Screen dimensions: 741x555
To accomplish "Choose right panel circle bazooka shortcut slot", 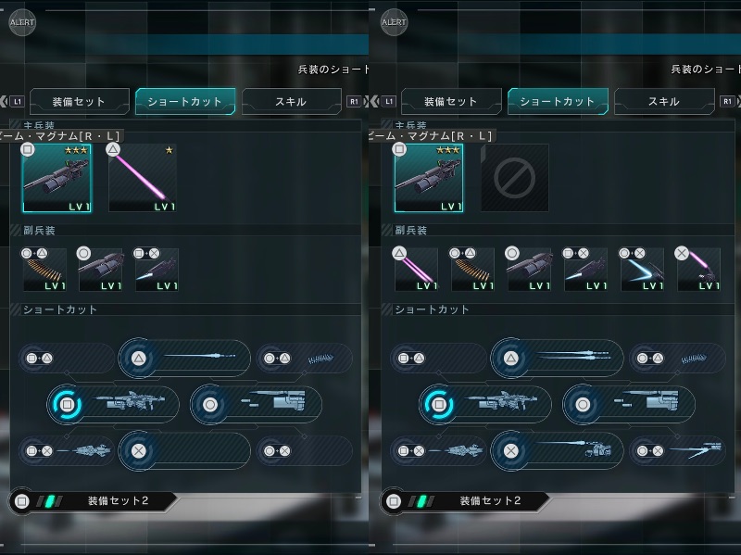I will click(629, 404).
